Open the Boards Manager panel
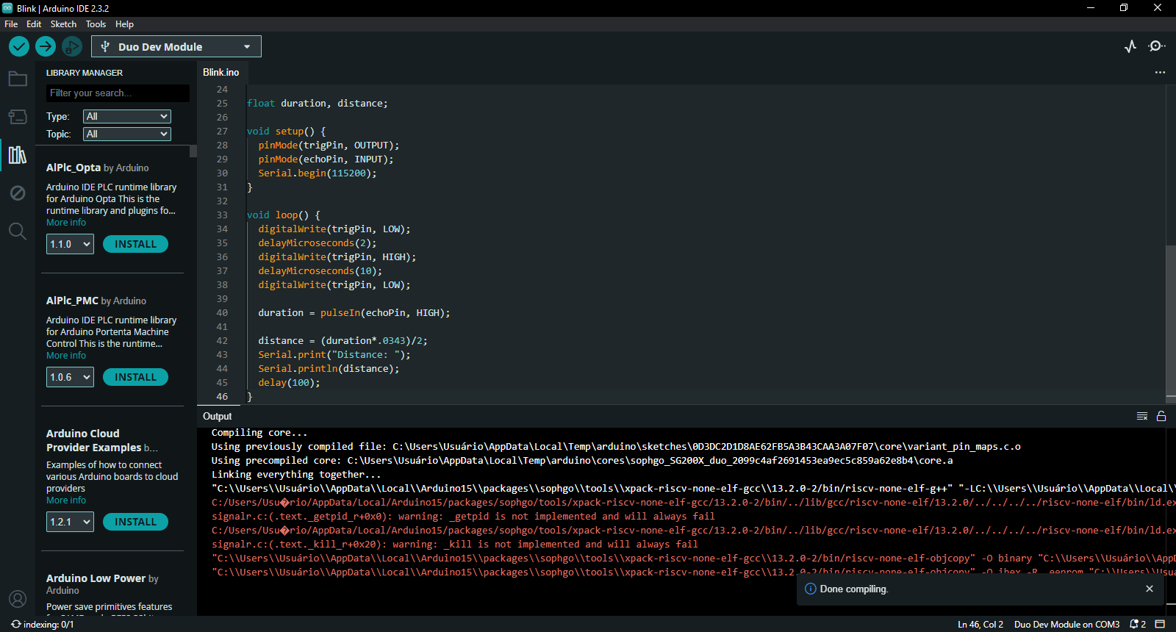The height and width of the screenshot is (632, 1176). [18, 117]
